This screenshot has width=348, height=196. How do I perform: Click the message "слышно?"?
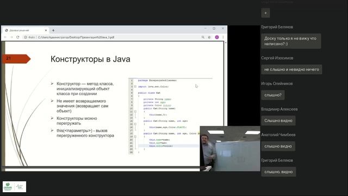click(x=273, y=95)
